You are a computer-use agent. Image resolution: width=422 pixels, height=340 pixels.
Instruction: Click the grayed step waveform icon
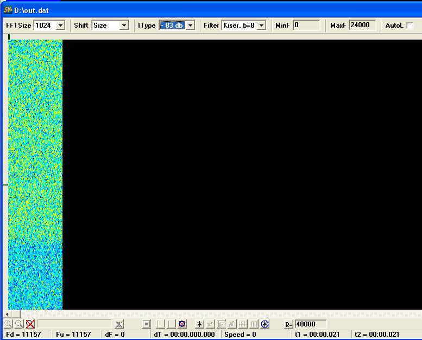pos(232,324)
